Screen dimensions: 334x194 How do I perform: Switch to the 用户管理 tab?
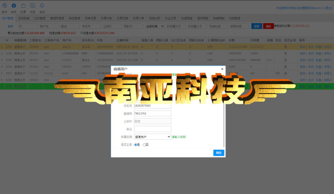(x=8, y=18)
